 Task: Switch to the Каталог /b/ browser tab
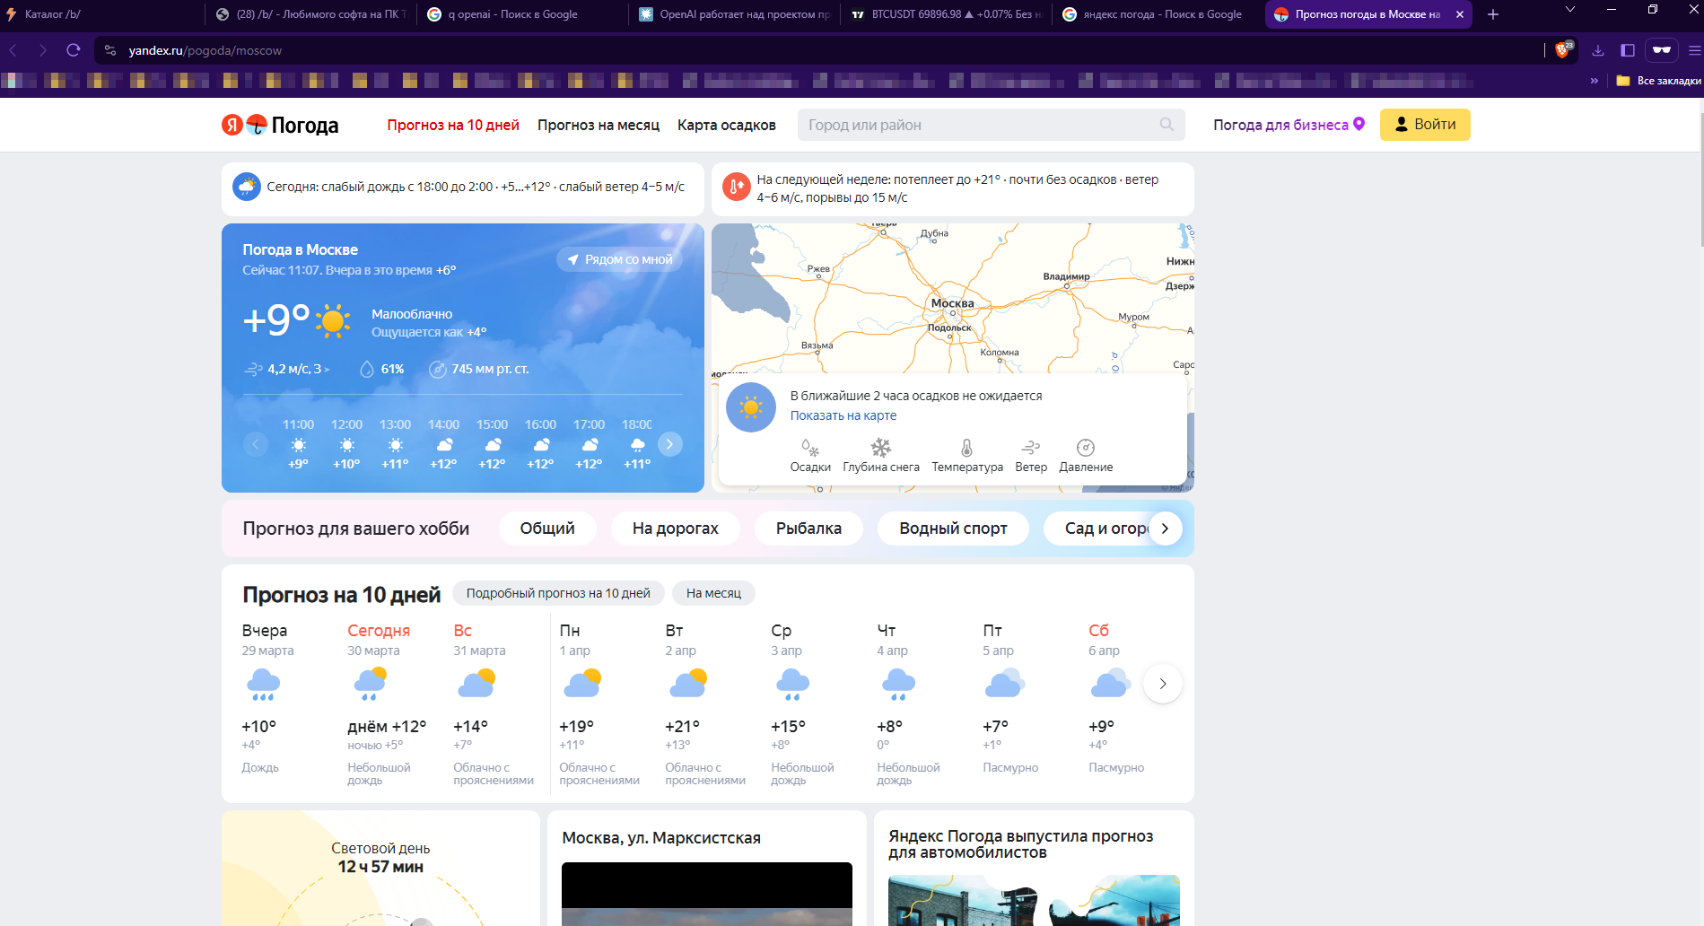click(x=99, y=14)
